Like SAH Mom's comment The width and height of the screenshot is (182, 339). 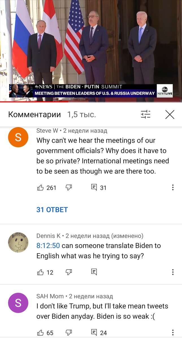pyautogui.click(x=40, y=333)
